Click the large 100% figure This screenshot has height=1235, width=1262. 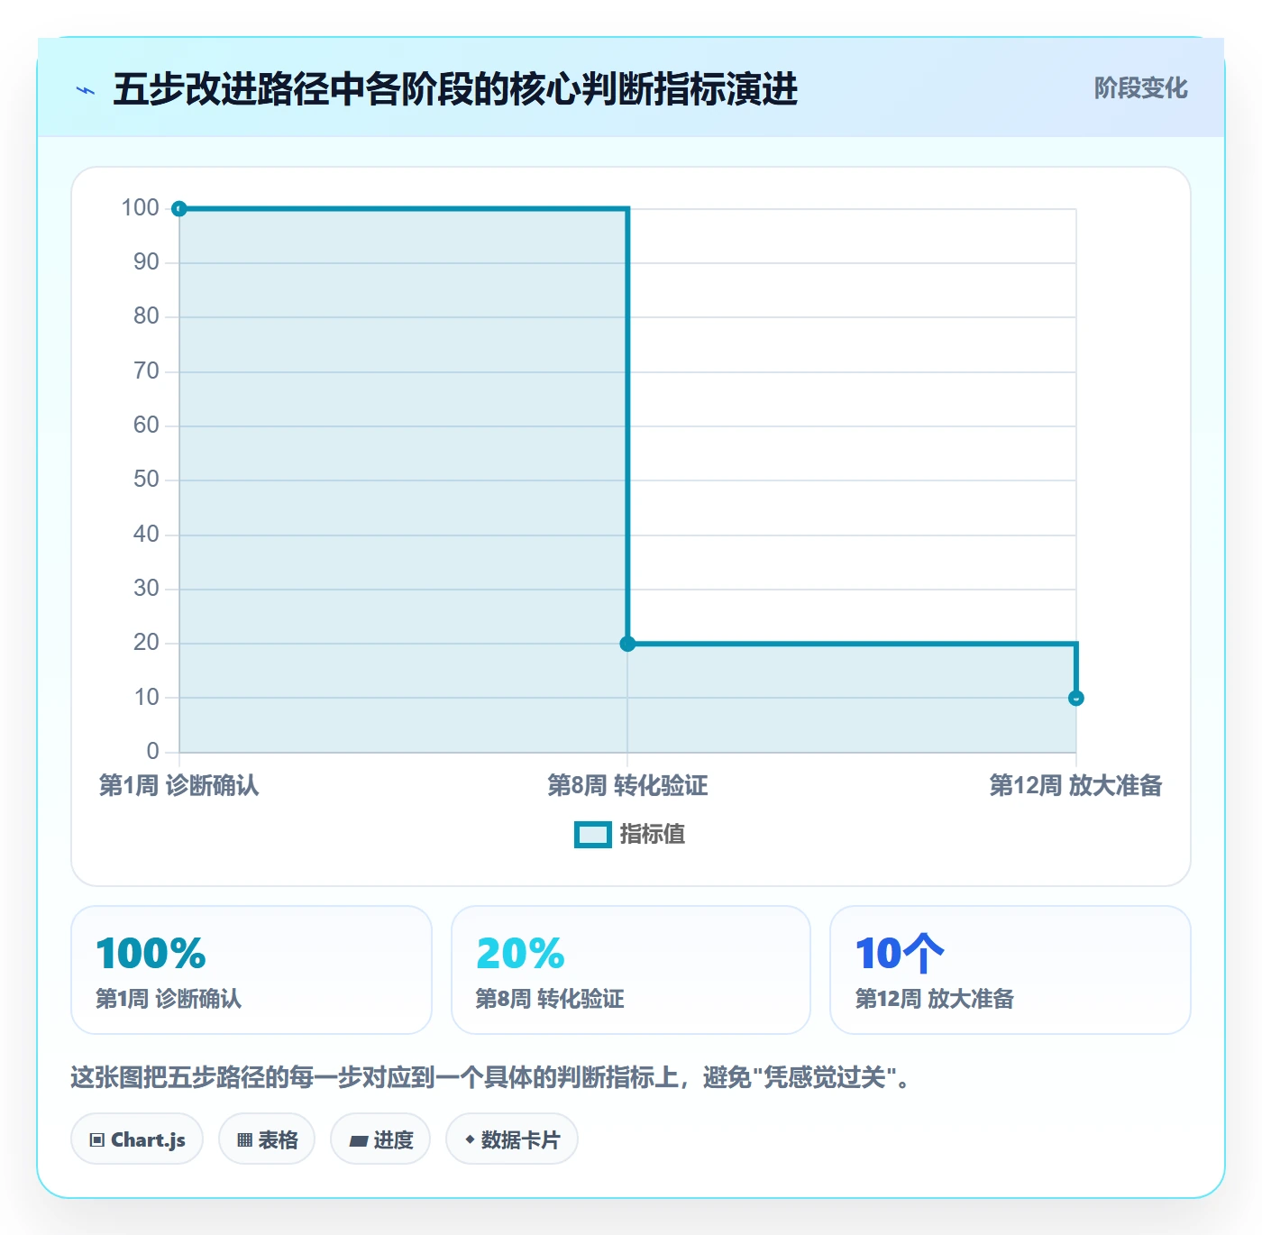(151, 954)
